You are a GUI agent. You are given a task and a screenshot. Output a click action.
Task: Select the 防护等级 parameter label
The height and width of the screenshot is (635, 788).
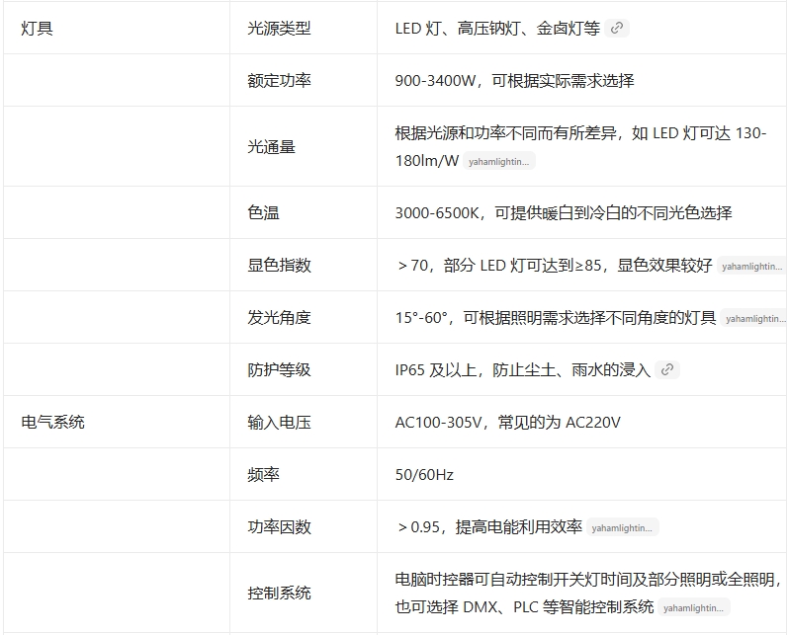[x=279, y=370]
